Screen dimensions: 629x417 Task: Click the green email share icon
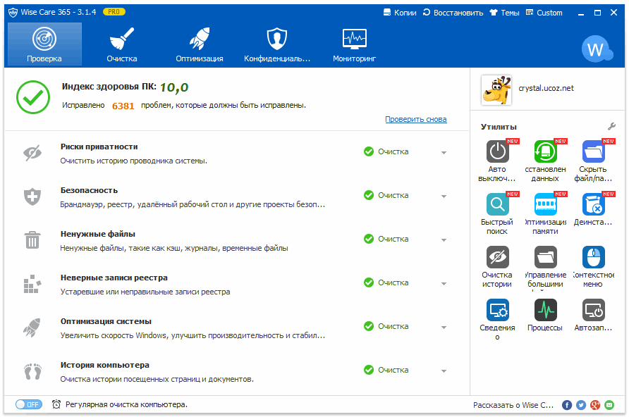click(x=609, y=405)
